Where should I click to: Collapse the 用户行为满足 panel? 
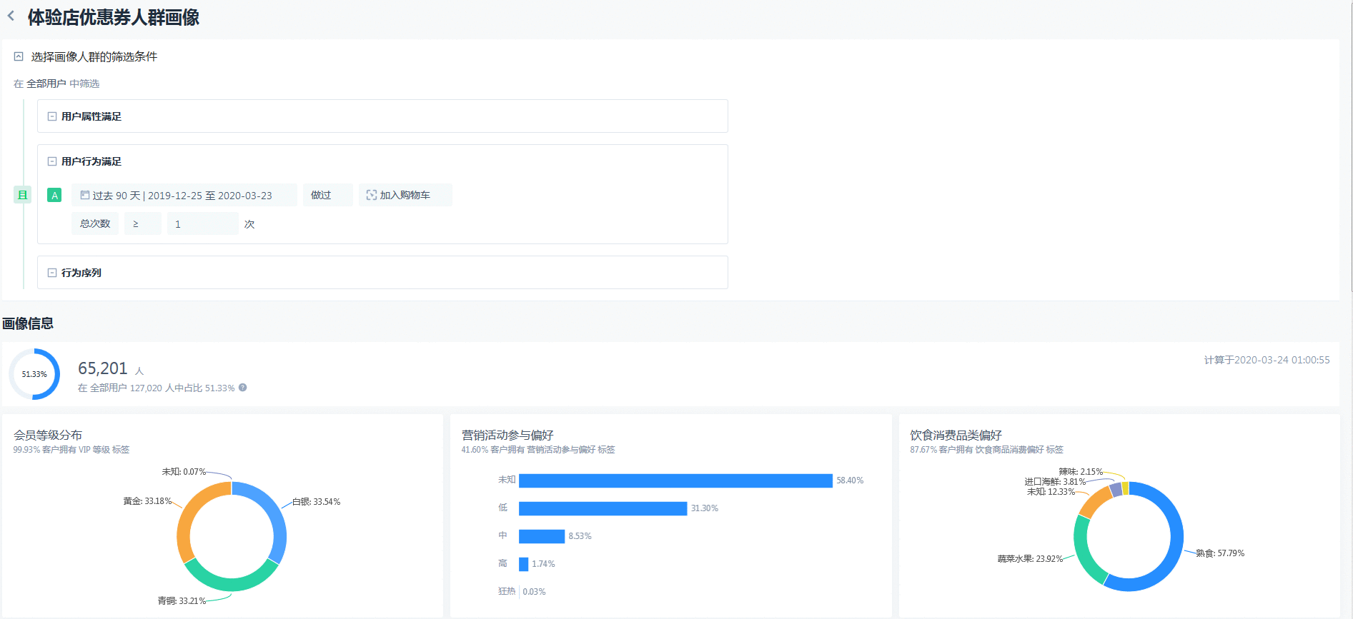click(52, 161)
